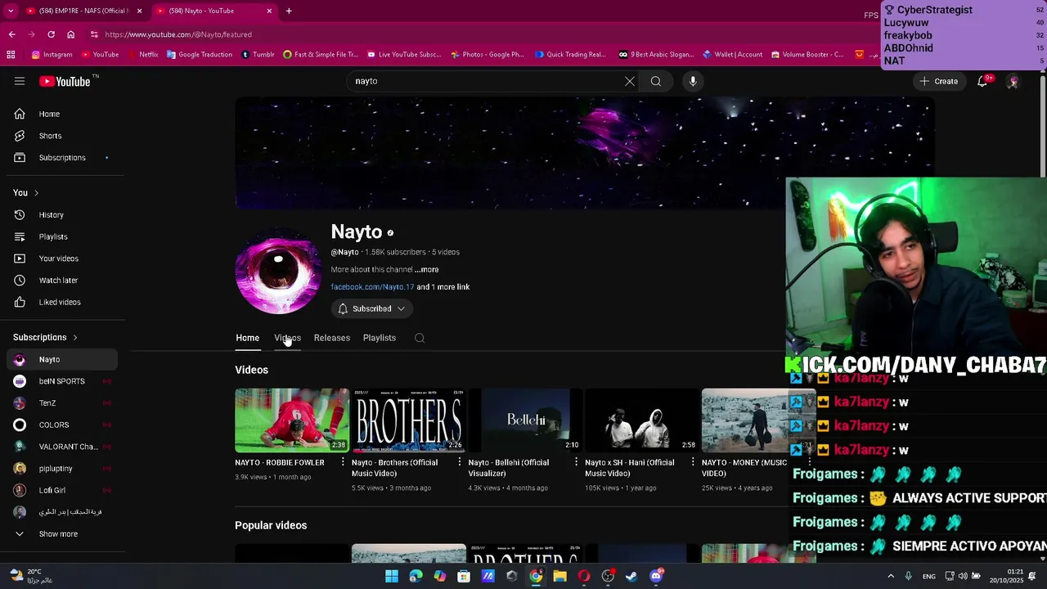Switch to the Releases tab
Screen dimensions: 1047x589
pyautogui.click(x=332, y=338)
